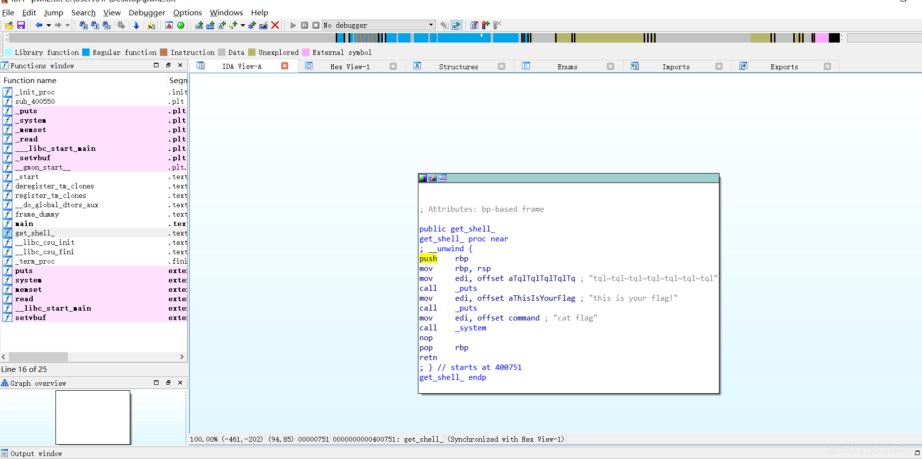922x459 pixels.
Task: Float the Functions window panel
Action: (168, 65)
